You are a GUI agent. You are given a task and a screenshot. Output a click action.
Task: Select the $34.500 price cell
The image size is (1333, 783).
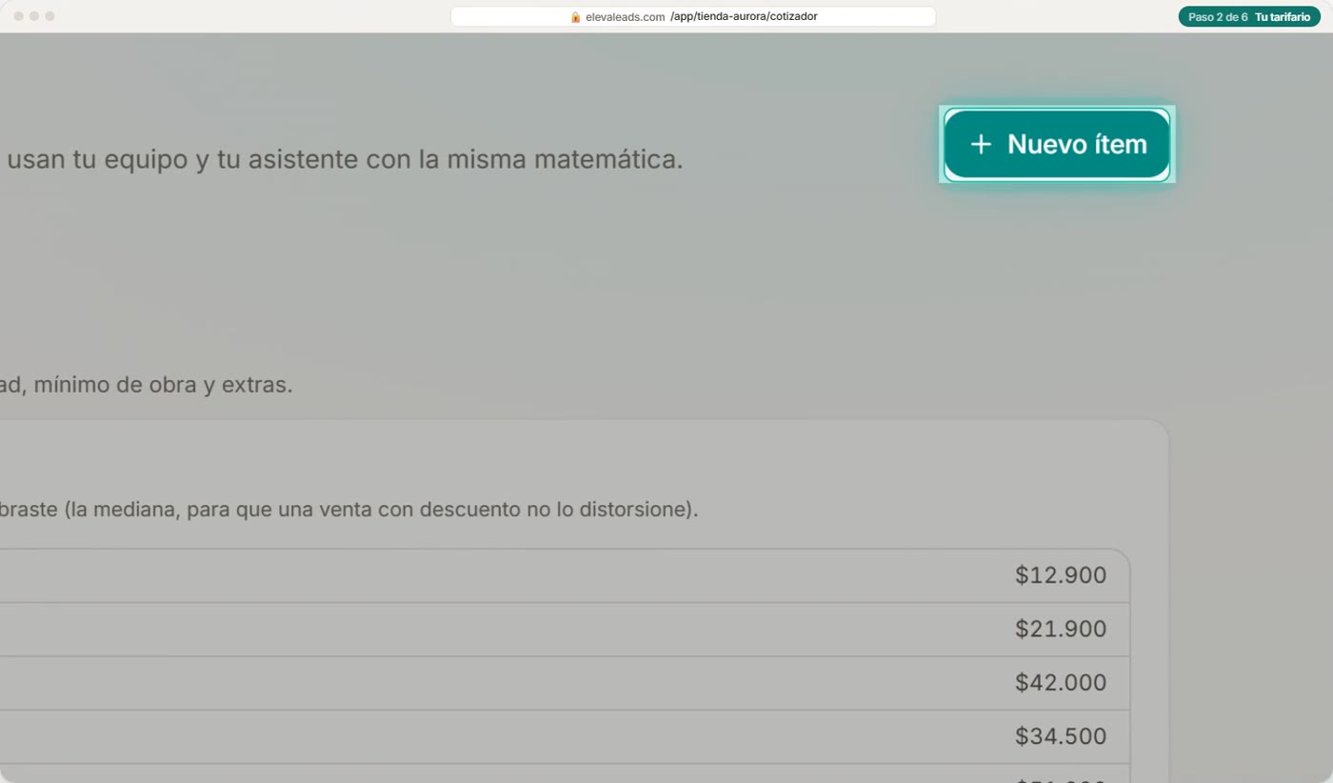[1061, 736]
